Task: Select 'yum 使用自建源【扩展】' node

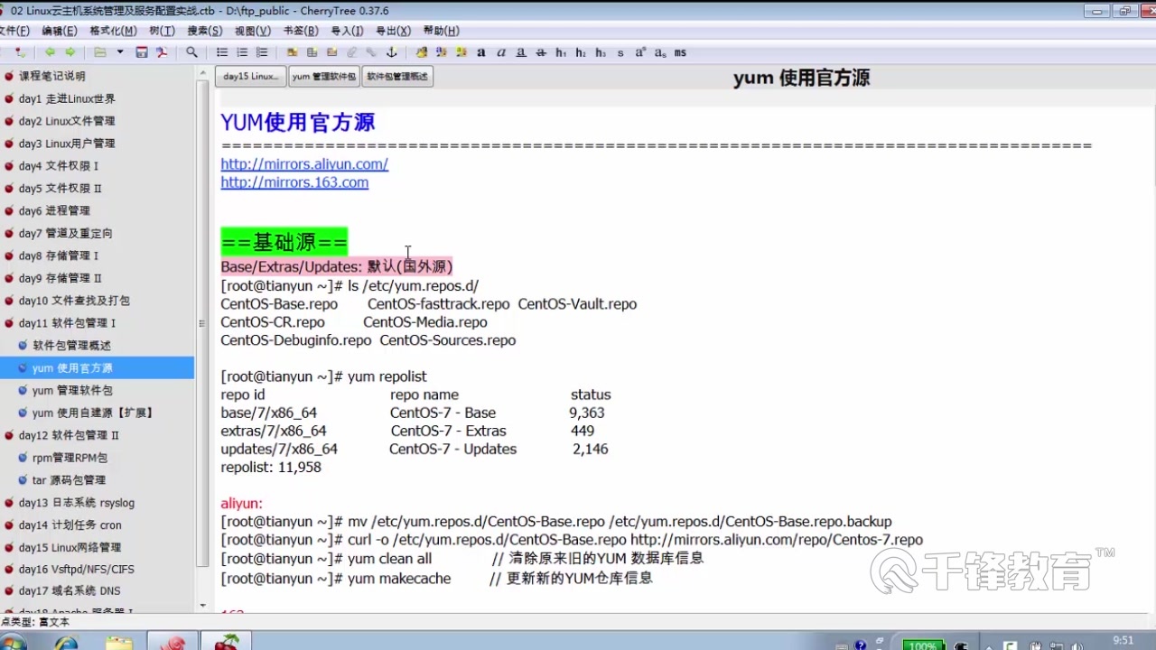Action: coord(93,413)
